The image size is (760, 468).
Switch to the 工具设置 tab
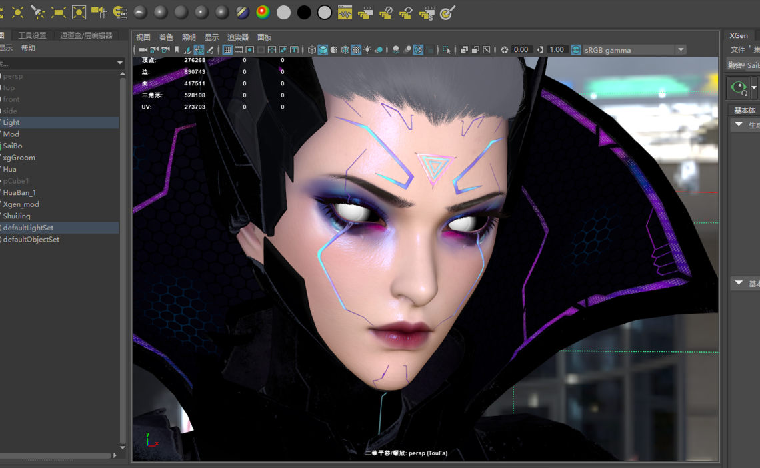[33, 35]
